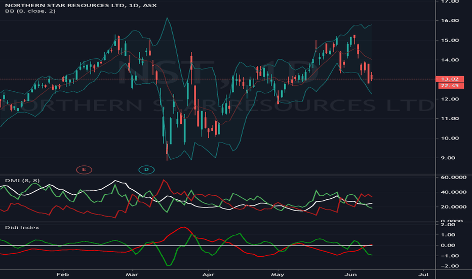Click the Feb label on time axis

click(63, 274)
